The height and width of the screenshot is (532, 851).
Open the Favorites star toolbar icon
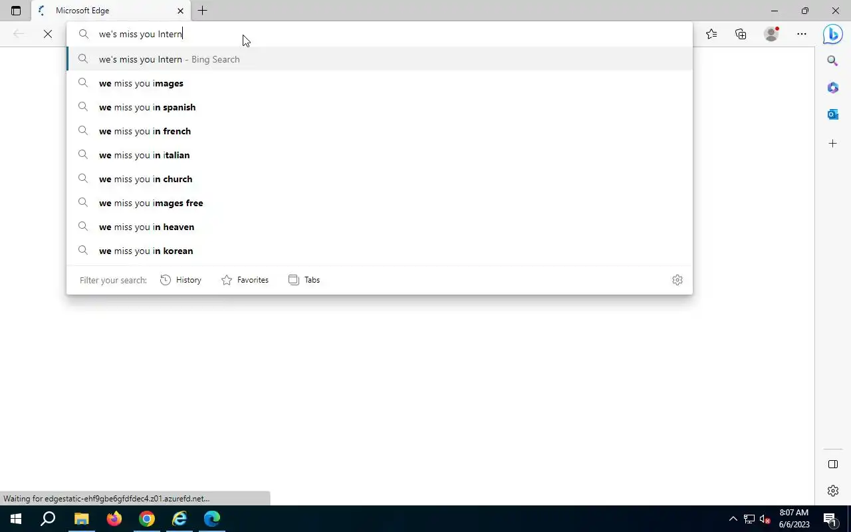pyautogui.click(x=711, y=34)
